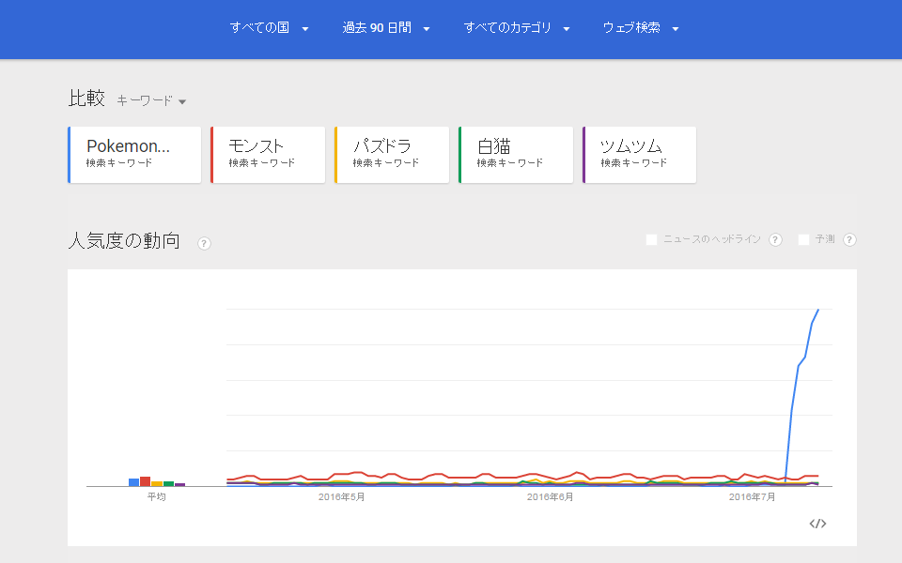Select the Pokemon... search term card
Screen dimensions: 902x563
135,155
